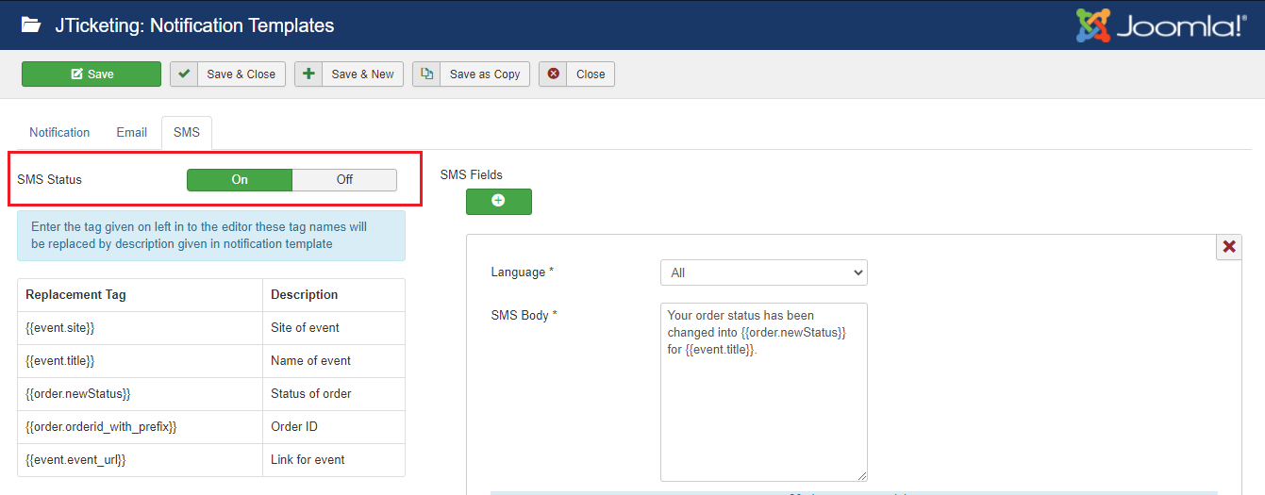Switch to the Notification tab
This screenshot has height=495, width=1265.
coord(59,133)
